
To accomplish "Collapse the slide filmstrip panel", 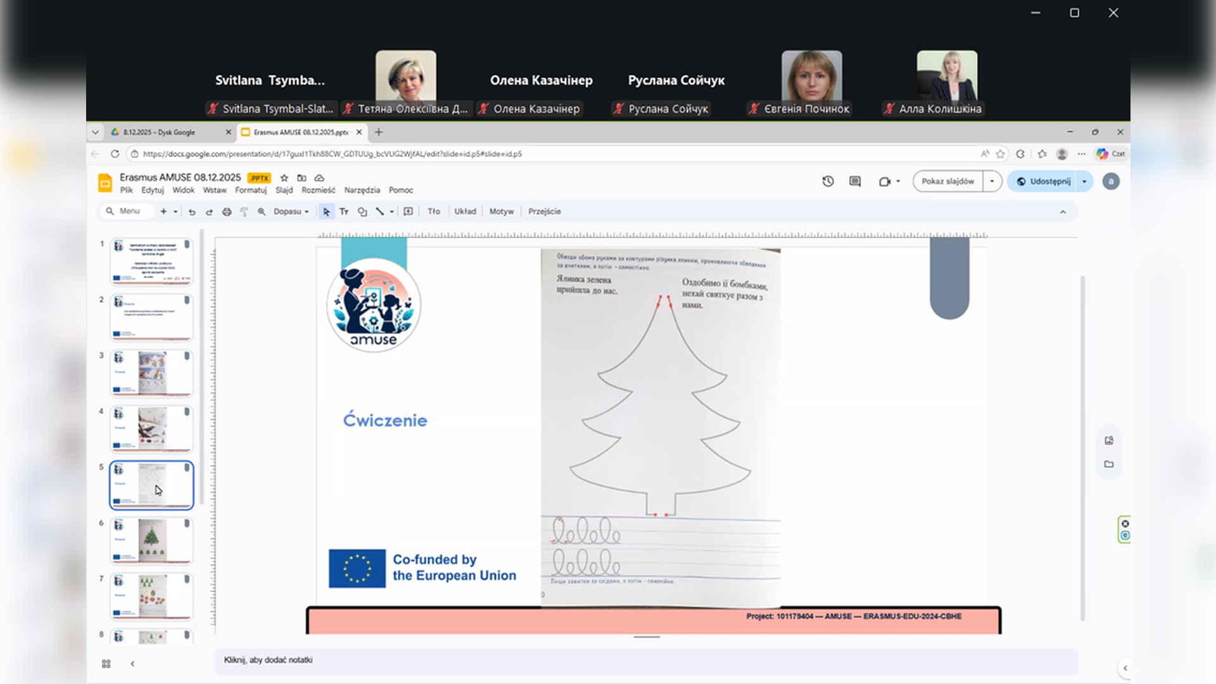I will 132,664.
